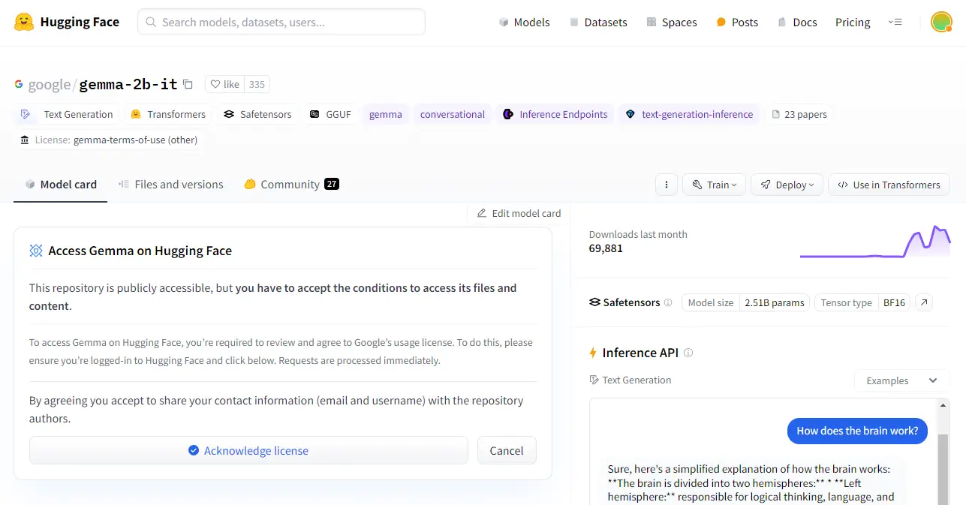Image resolution: width=966 pixels, height=505 pixels.
Task: Expand the Train dropdown
Action: click(x=714, y=185)
